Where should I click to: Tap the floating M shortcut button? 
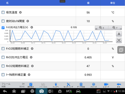click(121, 50)
